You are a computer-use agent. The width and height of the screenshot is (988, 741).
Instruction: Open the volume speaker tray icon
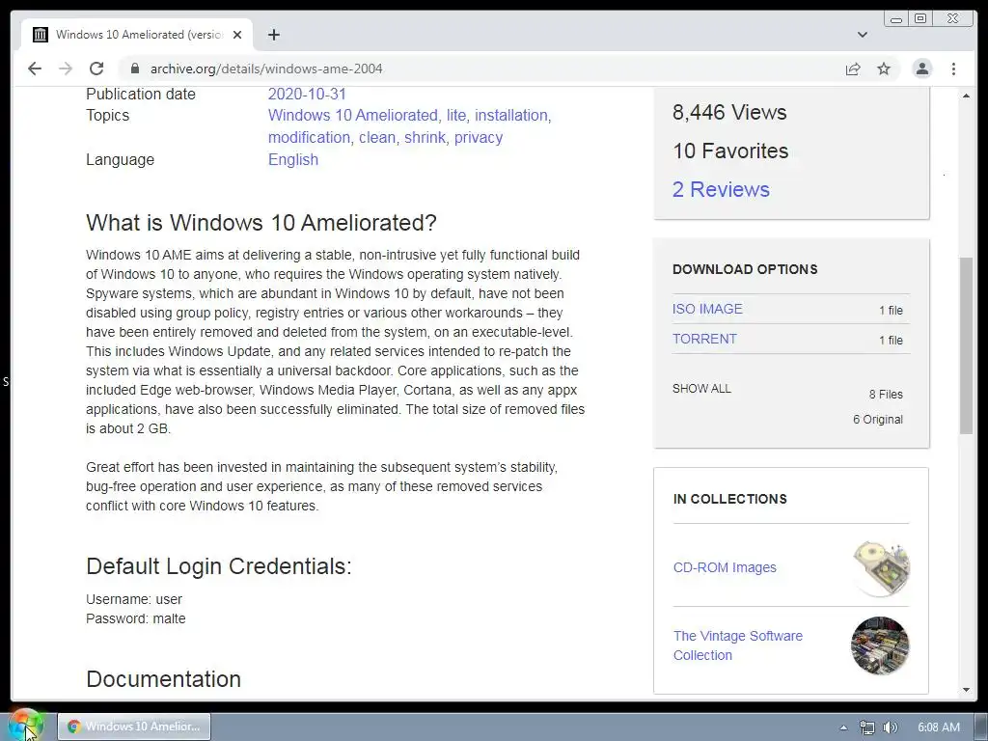[x=890, y=727]
